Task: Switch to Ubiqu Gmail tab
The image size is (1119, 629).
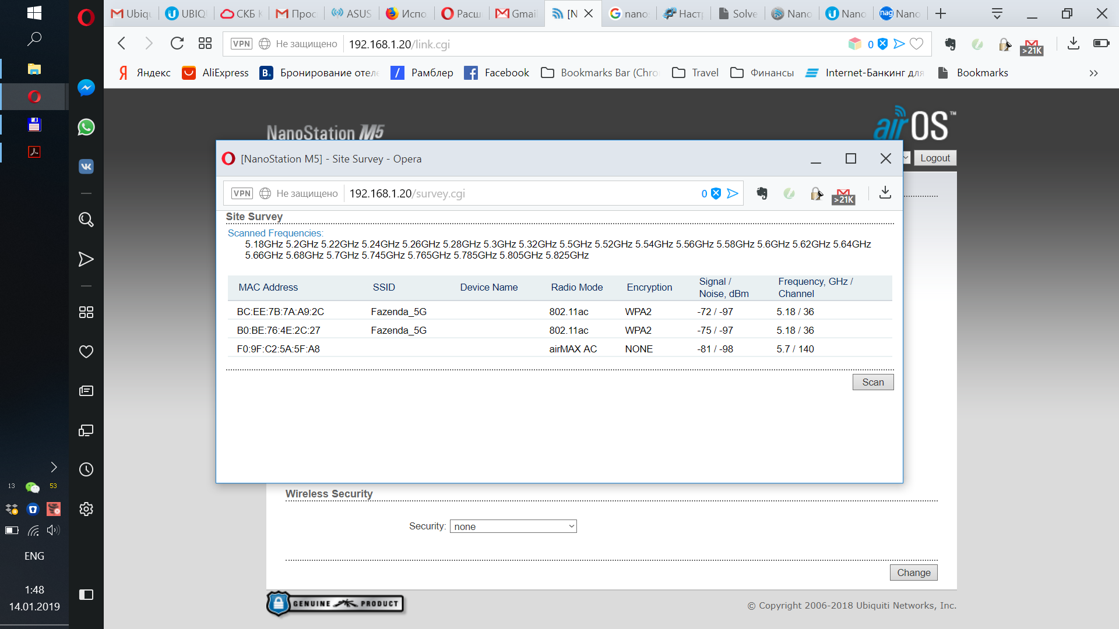Action: pos(132,13)
